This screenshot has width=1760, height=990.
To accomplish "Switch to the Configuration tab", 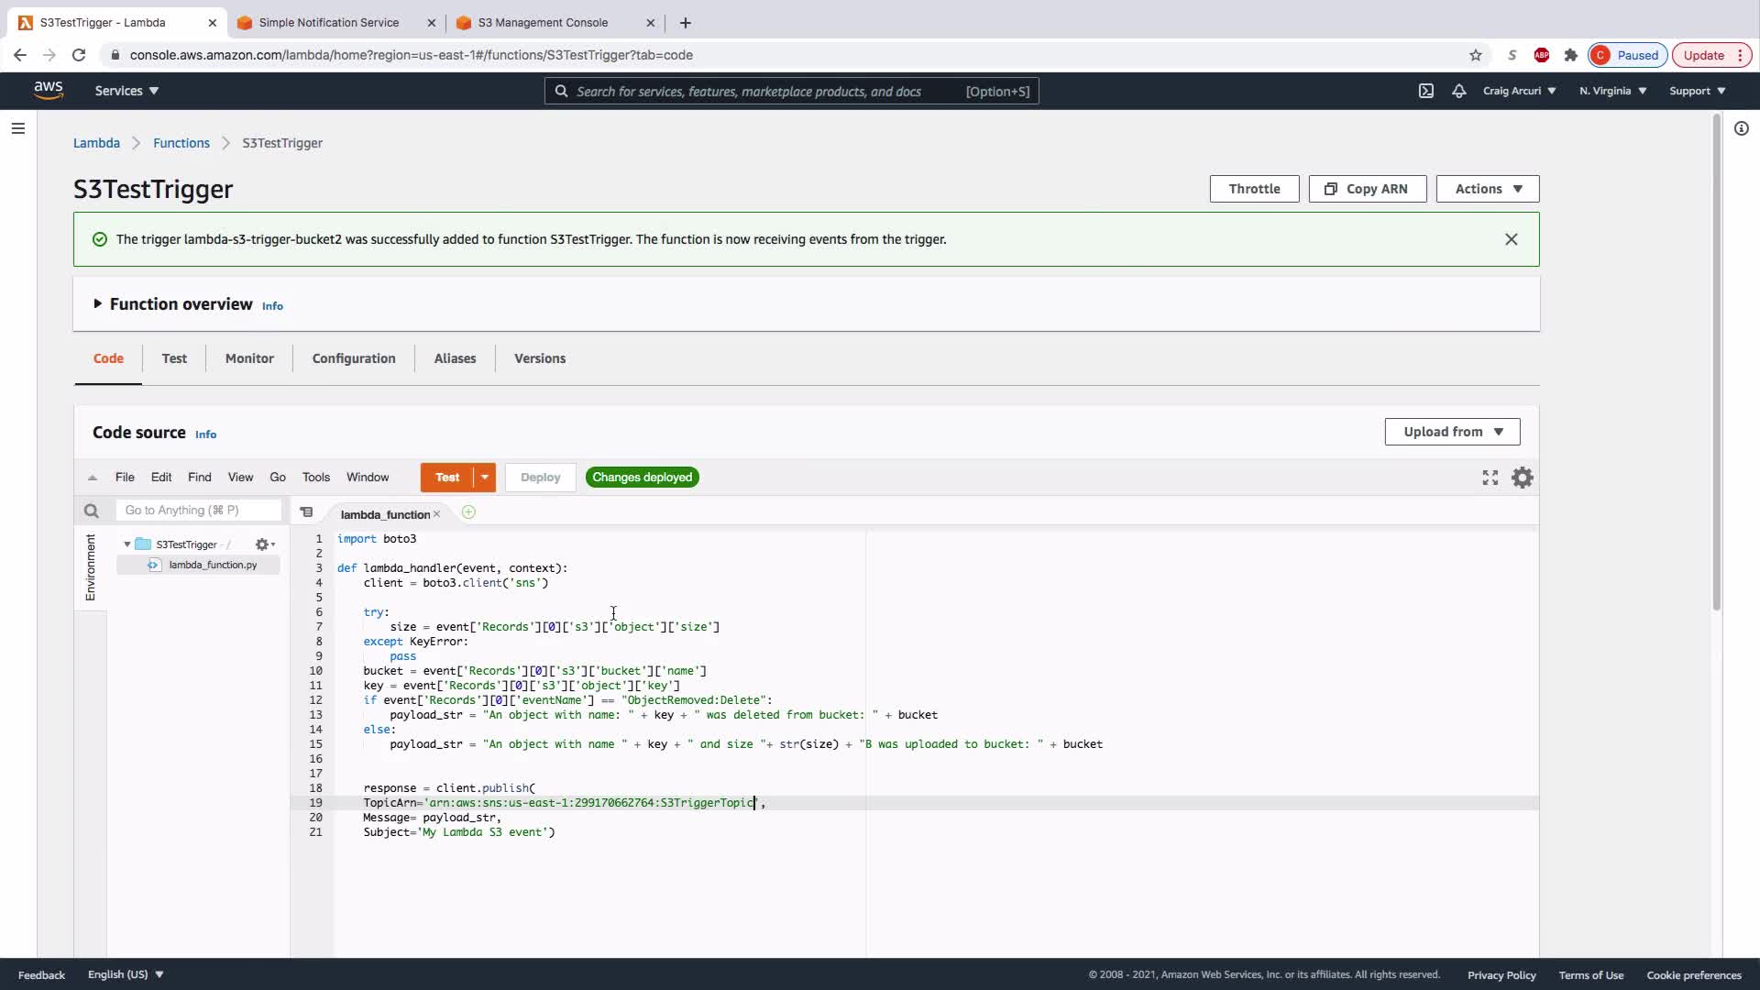I will coord(354,358).
